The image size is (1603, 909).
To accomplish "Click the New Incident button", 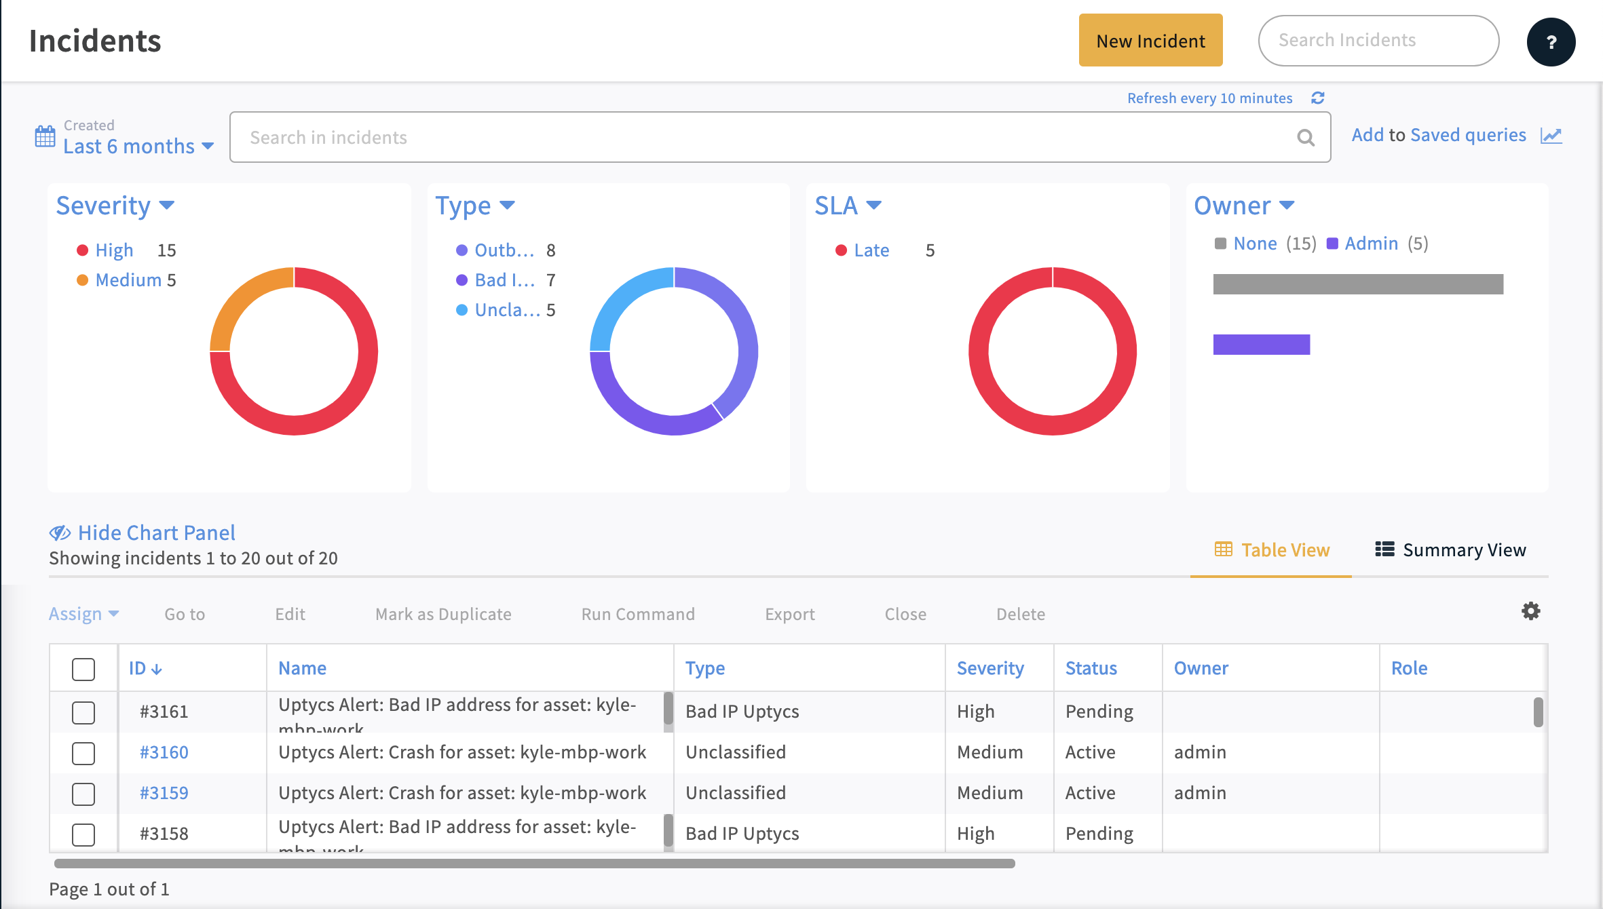I will click(1150, 40).
